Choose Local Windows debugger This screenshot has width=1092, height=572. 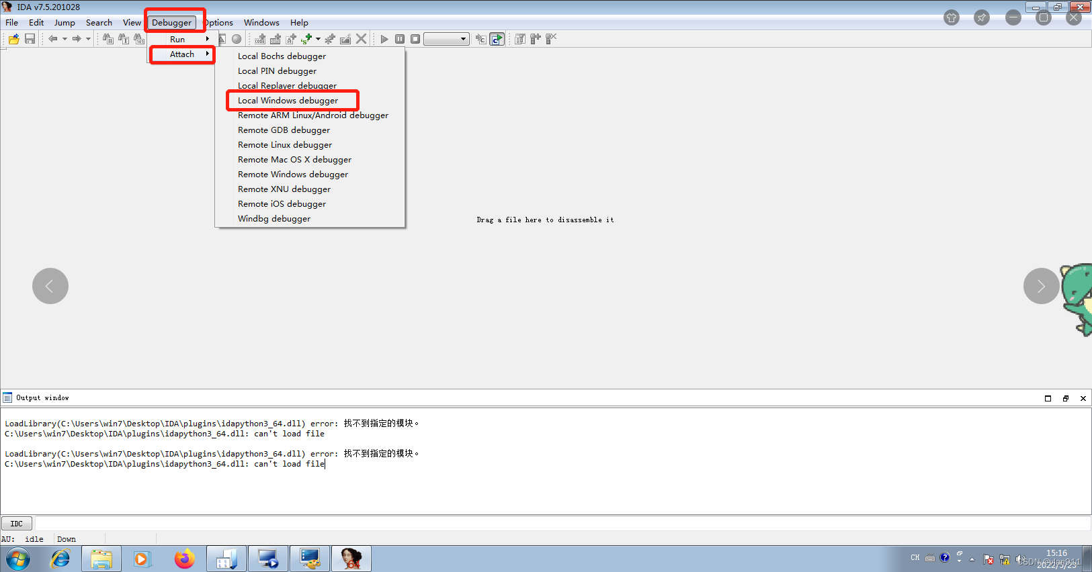[310, 100]
